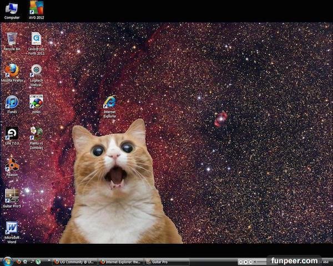The image size is (333, 266).
Task: Select the Levis B-Go Forth 2011 file
Action: [36, 40]
